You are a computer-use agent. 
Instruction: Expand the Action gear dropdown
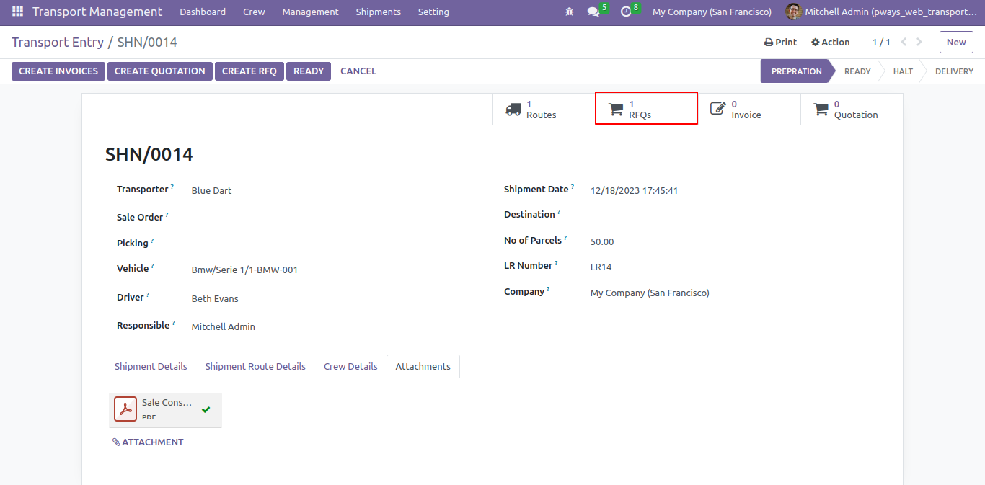click(x=831, y=42)
